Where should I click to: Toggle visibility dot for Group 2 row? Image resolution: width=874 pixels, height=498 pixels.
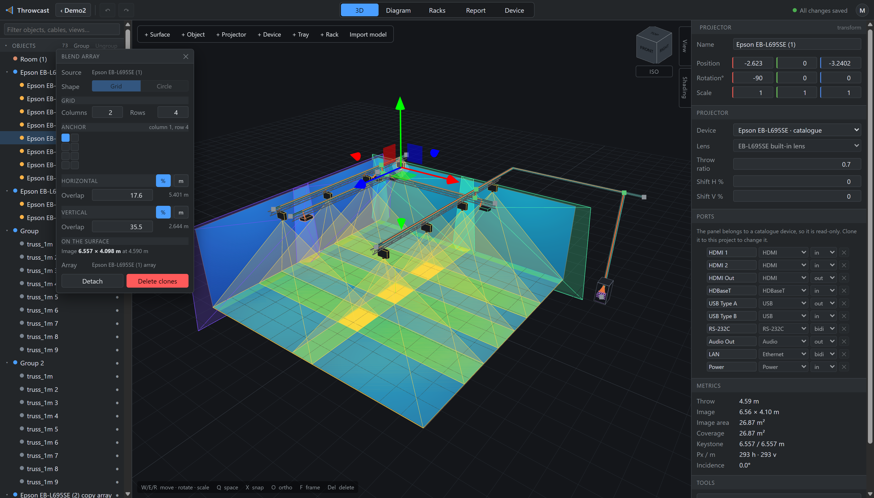tap(117, 363)
